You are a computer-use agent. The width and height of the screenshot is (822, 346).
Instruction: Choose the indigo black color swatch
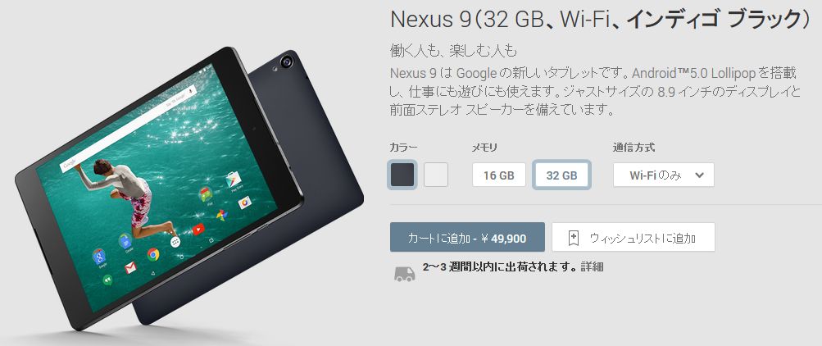pyautogui.click(x=402, y=175)
